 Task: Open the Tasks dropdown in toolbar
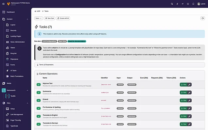click(39, 18)
